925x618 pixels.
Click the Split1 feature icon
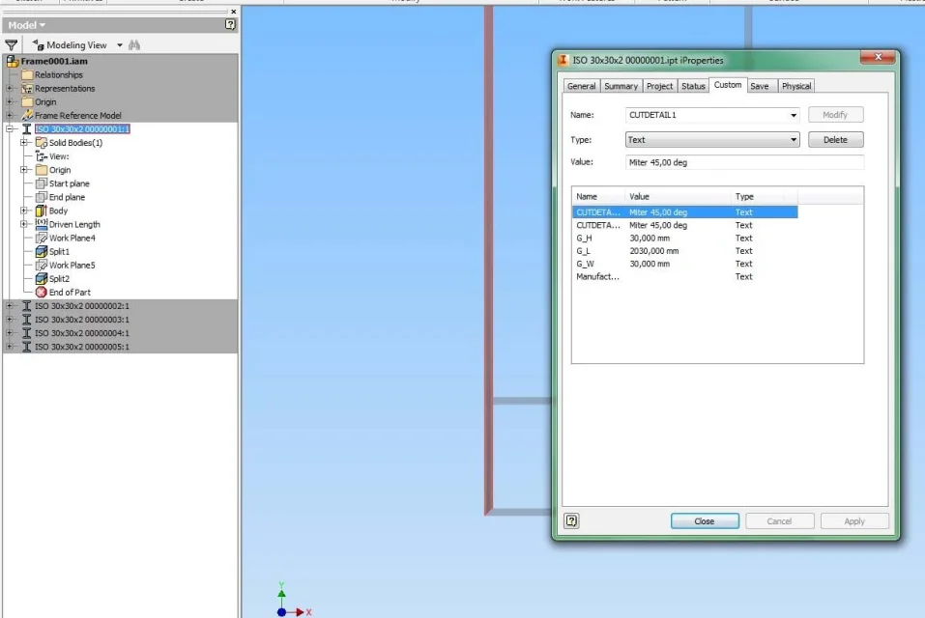point(42,252)
